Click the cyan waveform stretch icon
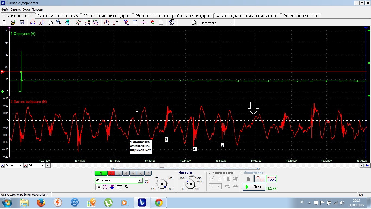The height and width of the screenshot is (209, 371). pyautogui.click(x=68, y=22)
